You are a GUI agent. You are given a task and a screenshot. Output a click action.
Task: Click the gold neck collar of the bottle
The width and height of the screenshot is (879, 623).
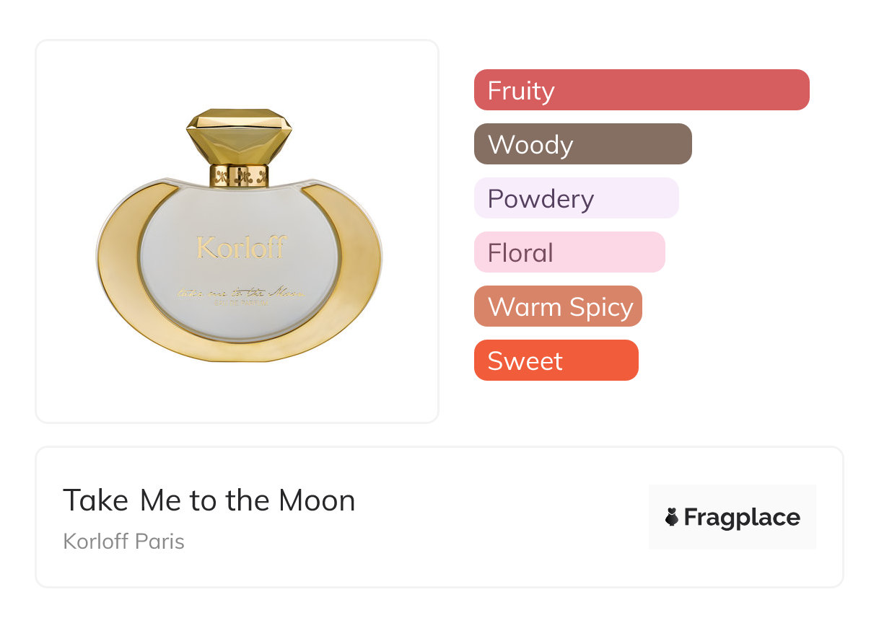tap(240, 175)
